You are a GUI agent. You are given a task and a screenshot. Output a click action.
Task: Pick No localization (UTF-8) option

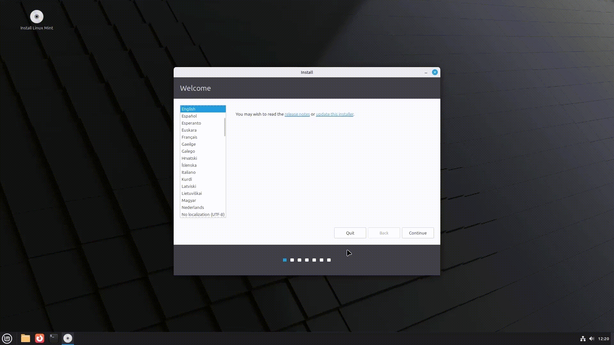(203, 215)
